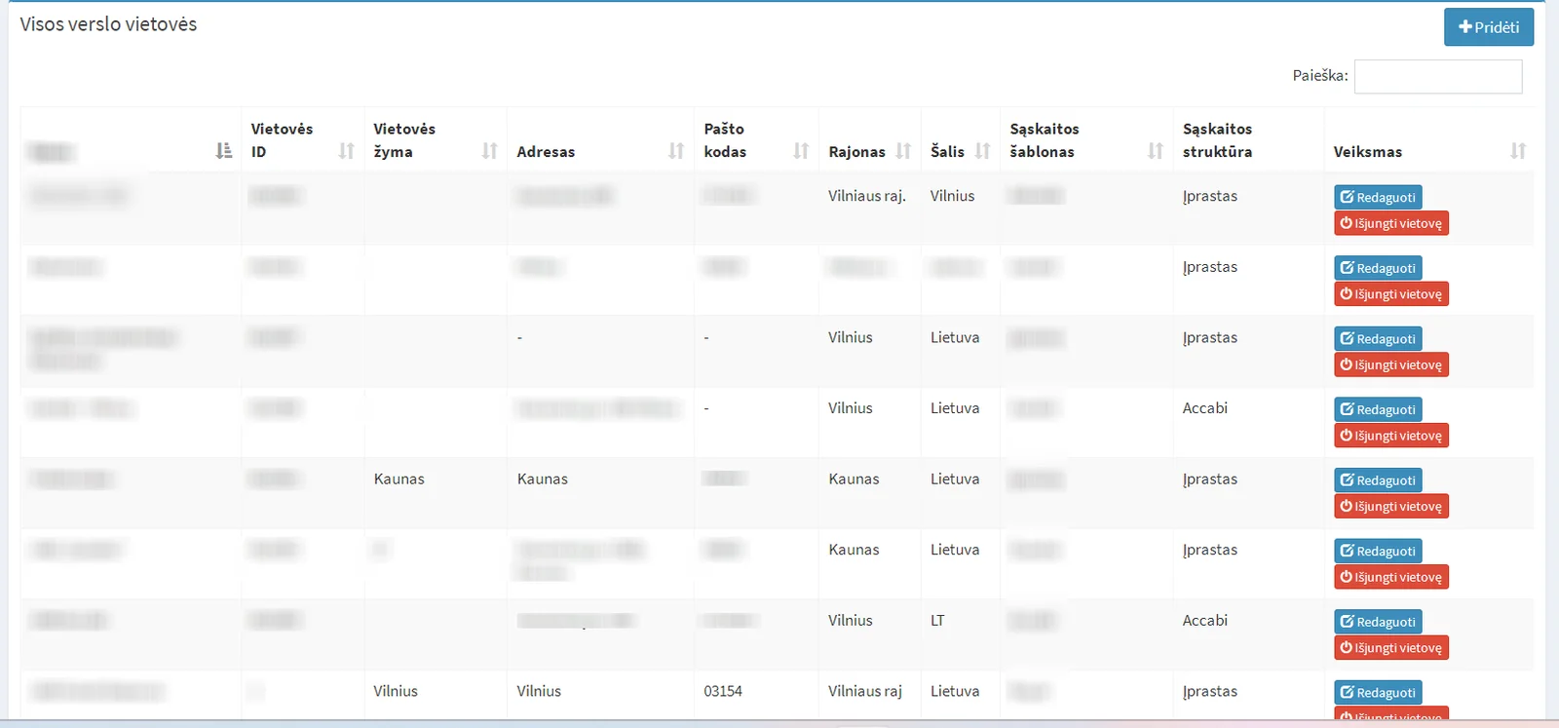Click sort arrows next to Rajonas header

(x=903, y=151)
